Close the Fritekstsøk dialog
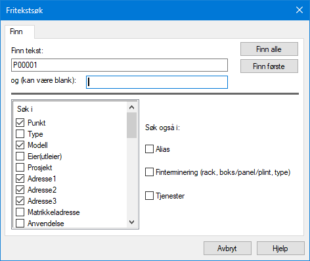 (299, 10)
